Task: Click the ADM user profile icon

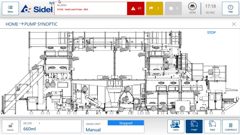Action: [192, 8]
